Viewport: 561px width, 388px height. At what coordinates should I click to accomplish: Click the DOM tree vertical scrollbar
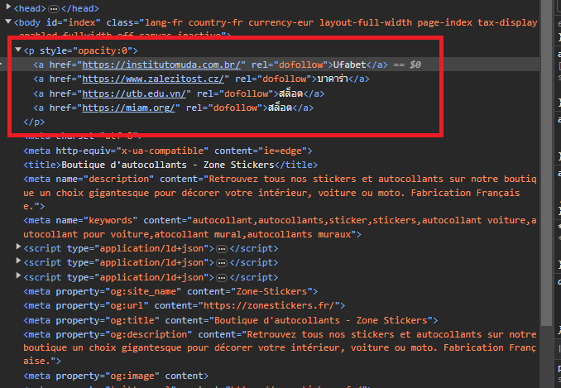(545, 163)
